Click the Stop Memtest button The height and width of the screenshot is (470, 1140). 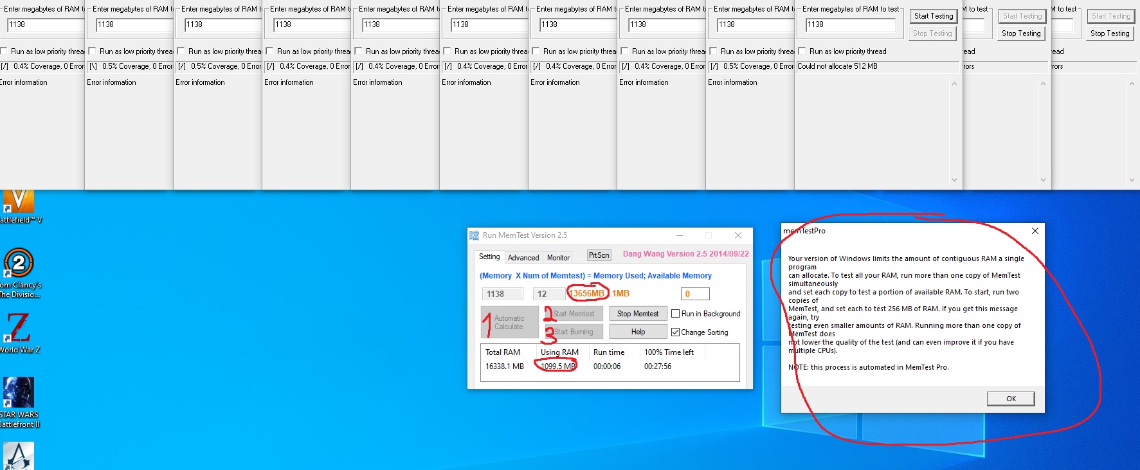click(638, 314)
